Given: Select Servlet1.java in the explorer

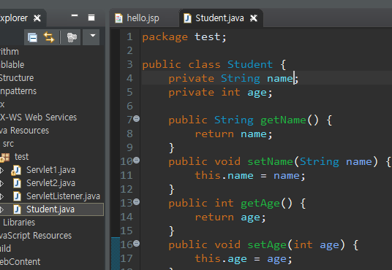Looking at the screenshot, I should [50, 170].
